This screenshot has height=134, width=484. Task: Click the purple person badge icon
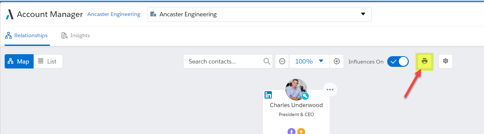292,131
